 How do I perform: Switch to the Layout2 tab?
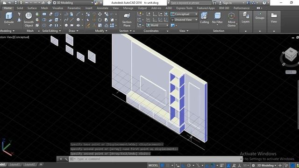[30, 164]
